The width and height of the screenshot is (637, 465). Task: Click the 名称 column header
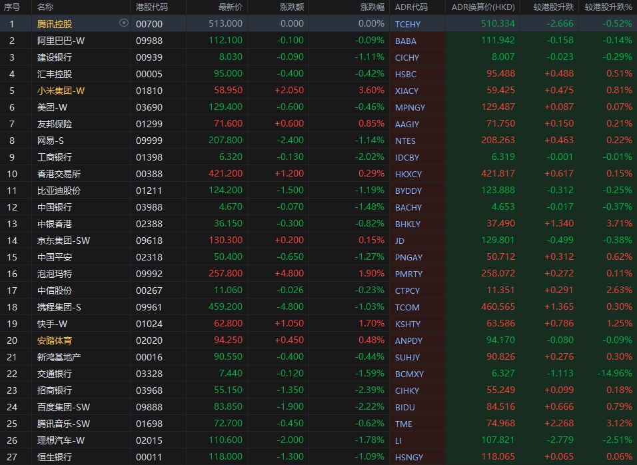[x=45, y=7]
